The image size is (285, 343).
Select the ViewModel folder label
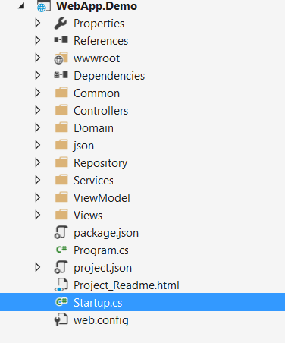point(102,198)
